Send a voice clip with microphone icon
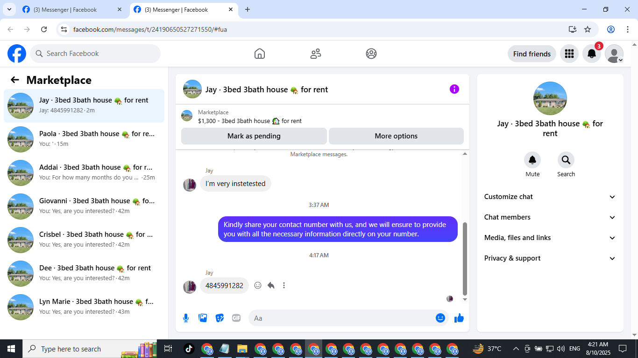Image resolution: width=638 pixels, height=358 pixels. (186, 318)
